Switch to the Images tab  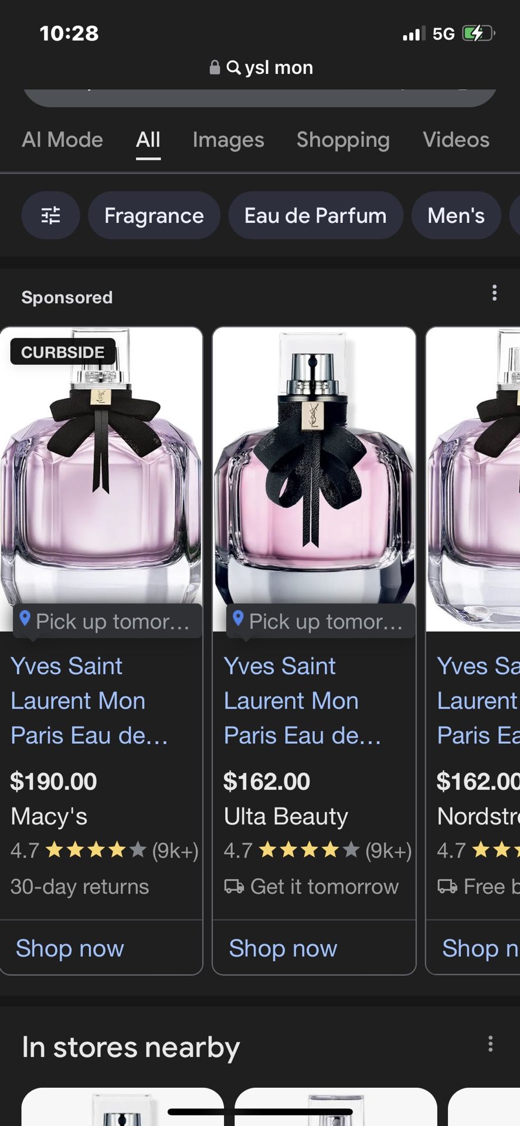[229, 140]
